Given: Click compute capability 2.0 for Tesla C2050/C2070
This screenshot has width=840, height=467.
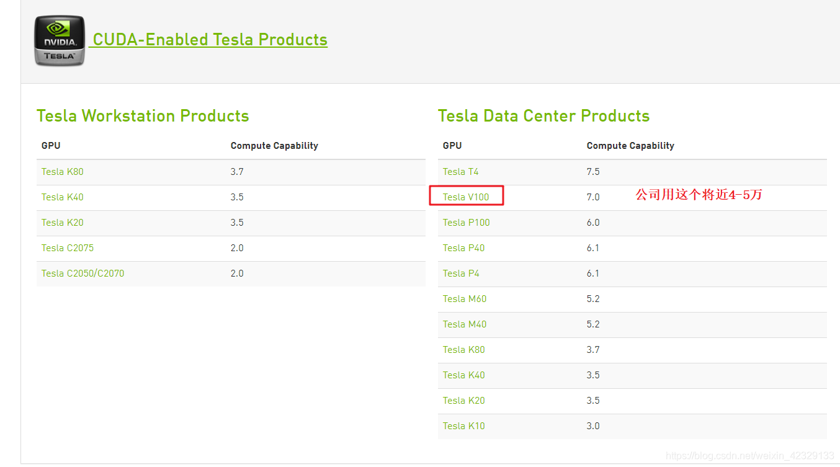Looking at the screenshot, I should (237, 274).
